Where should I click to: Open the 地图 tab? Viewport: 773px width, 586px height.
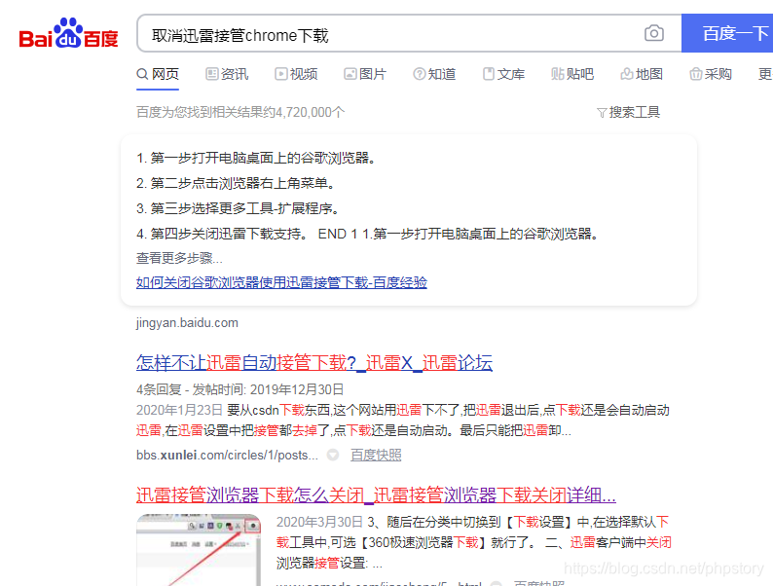tap(642, 74)
